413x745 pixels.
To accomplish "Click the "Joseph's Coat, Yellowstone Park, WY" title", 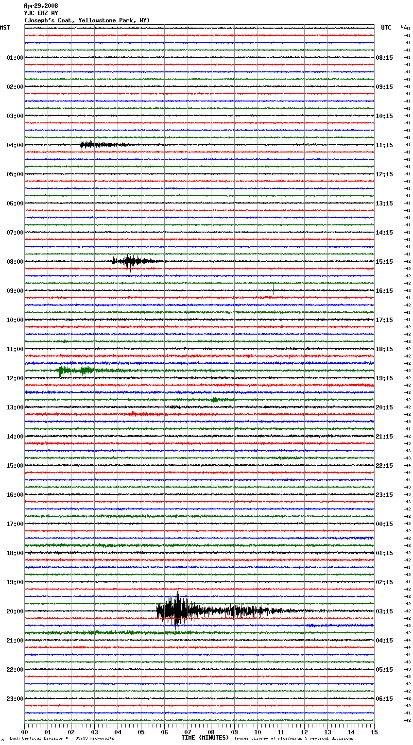I will click(x=87, y=20).
